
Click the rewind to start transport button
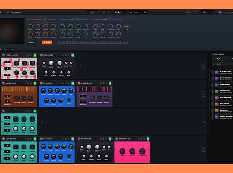coord(104,12)
